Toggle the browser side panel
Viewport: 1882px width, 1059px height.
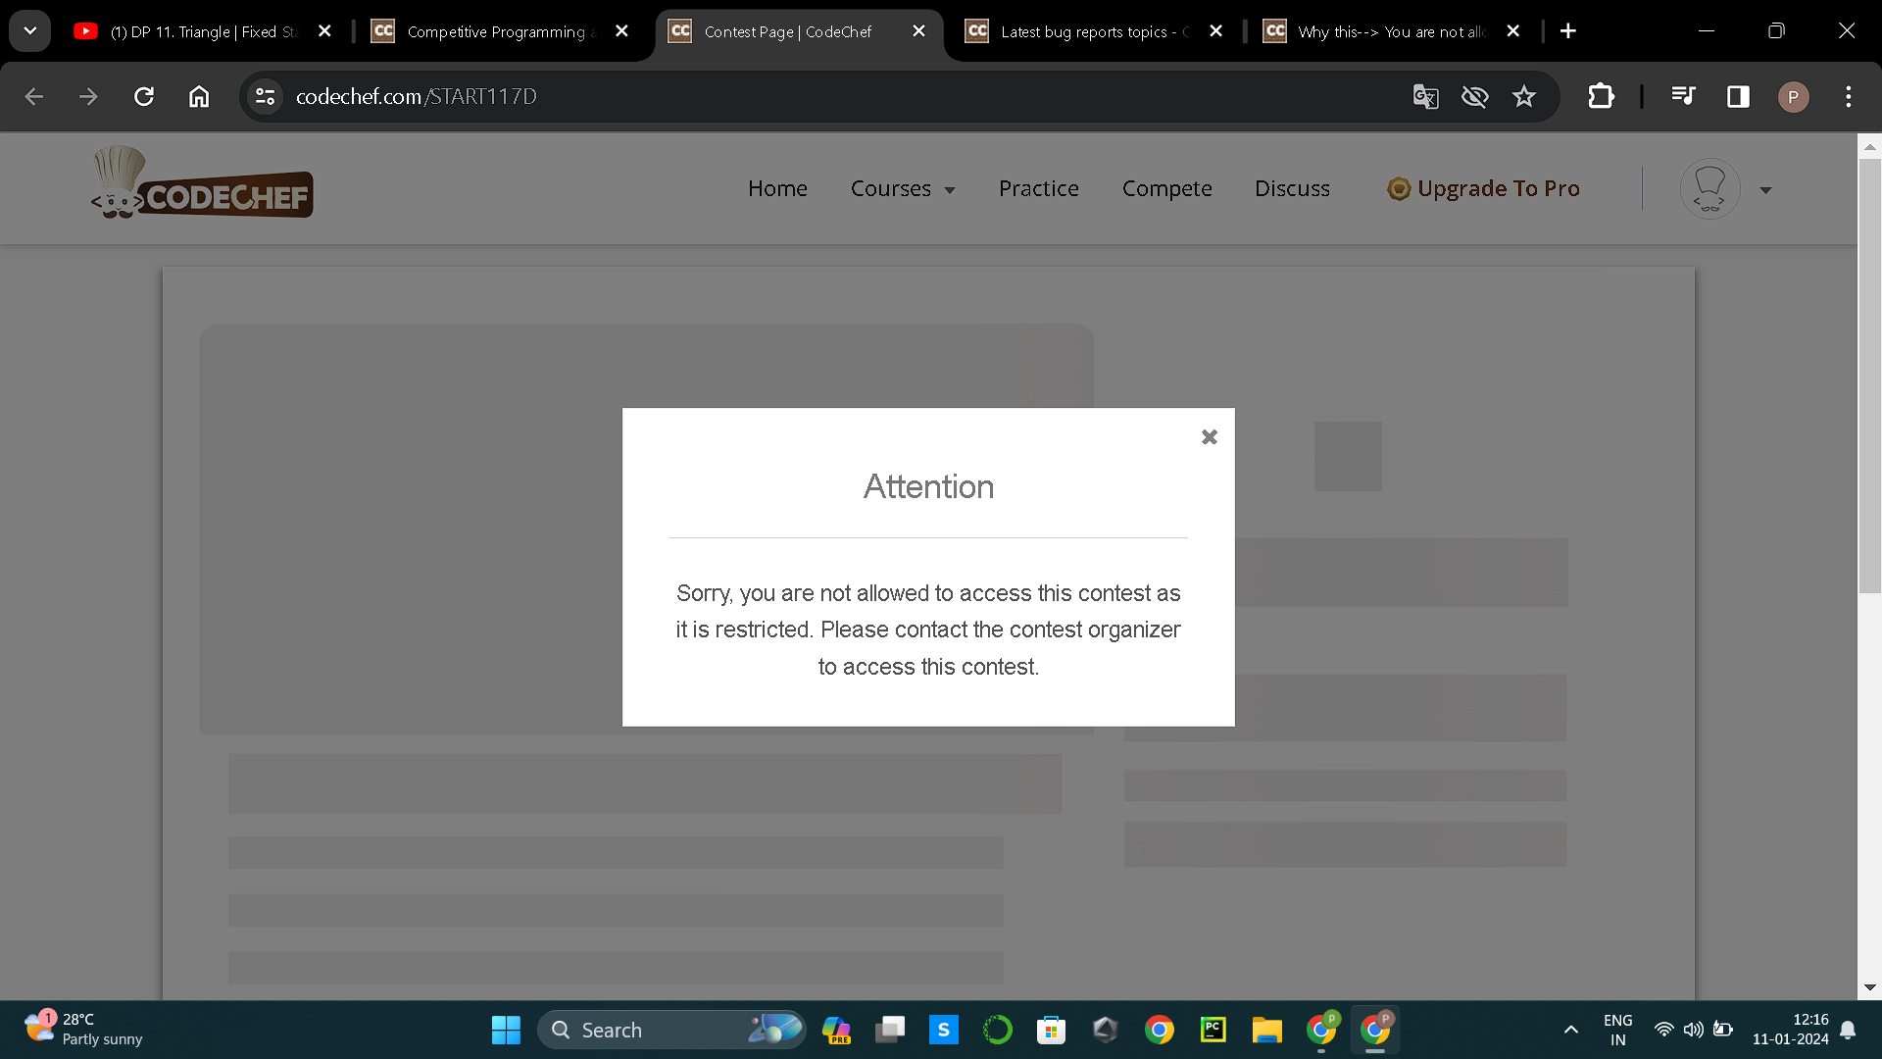1738,96
